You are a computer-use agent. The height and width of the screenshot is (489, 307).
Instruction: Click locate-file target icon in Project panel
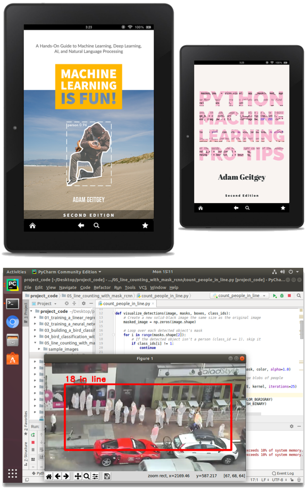tap(67, 303)
